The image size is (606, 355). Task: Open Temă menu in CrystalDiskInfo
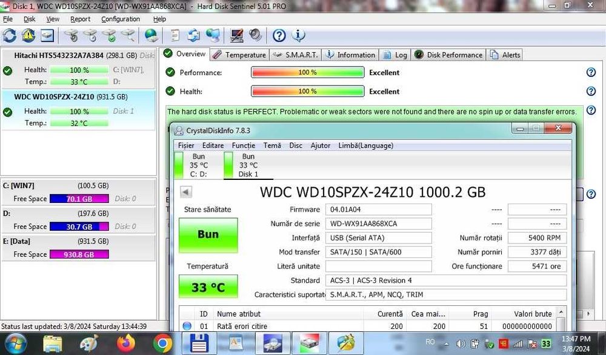pyautogui.click(x=272, y=145)
